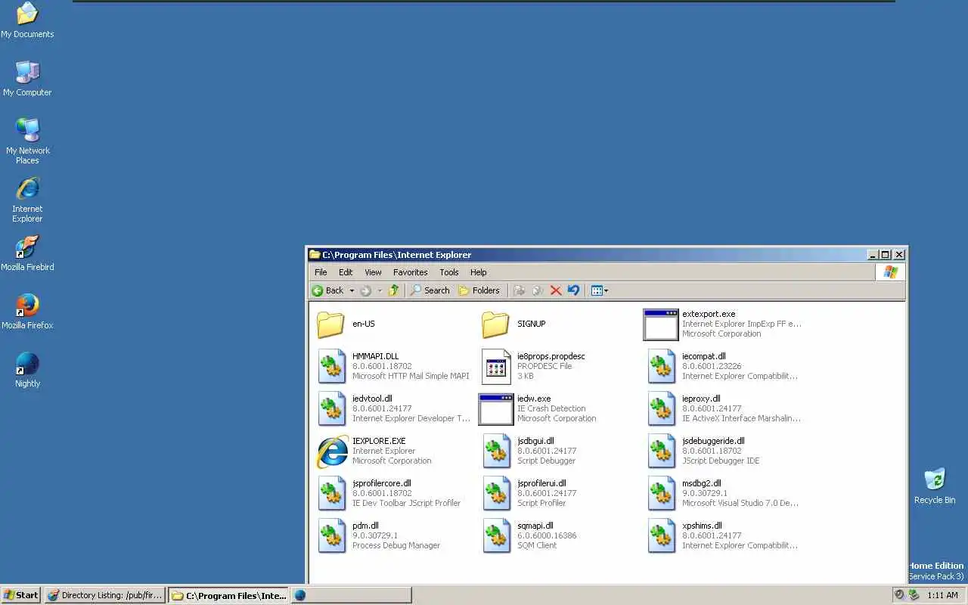Select the IEXPLORE.EXE blue e icon
Image resolution: width=968 pixels, height=605 pixels.
tap(332, 451)
